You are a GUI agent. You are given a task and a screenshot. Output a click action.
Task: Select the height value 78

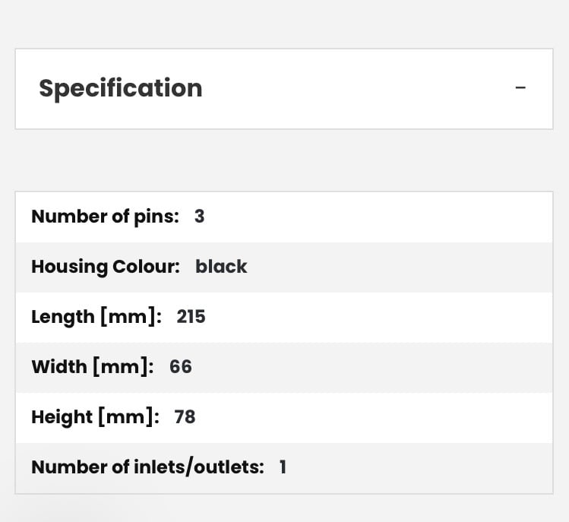click(x=185, y=417)
